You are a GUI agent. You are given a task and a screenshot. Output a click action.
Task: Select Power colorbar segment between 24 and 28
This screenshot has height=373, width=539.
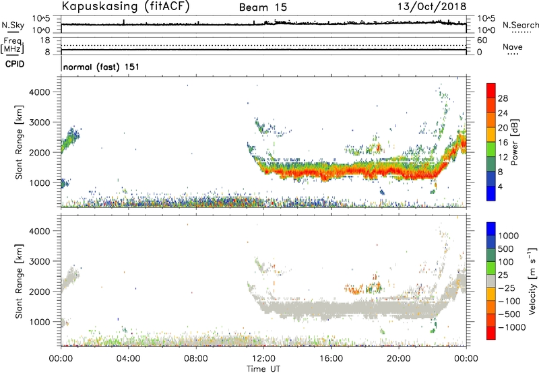491,105
